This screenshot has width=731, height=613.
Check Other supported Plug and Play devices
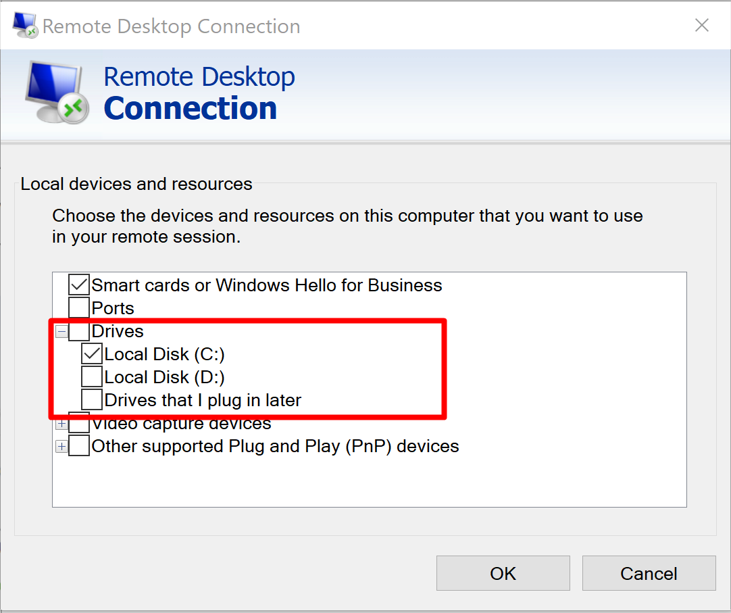tap(78, 445)
